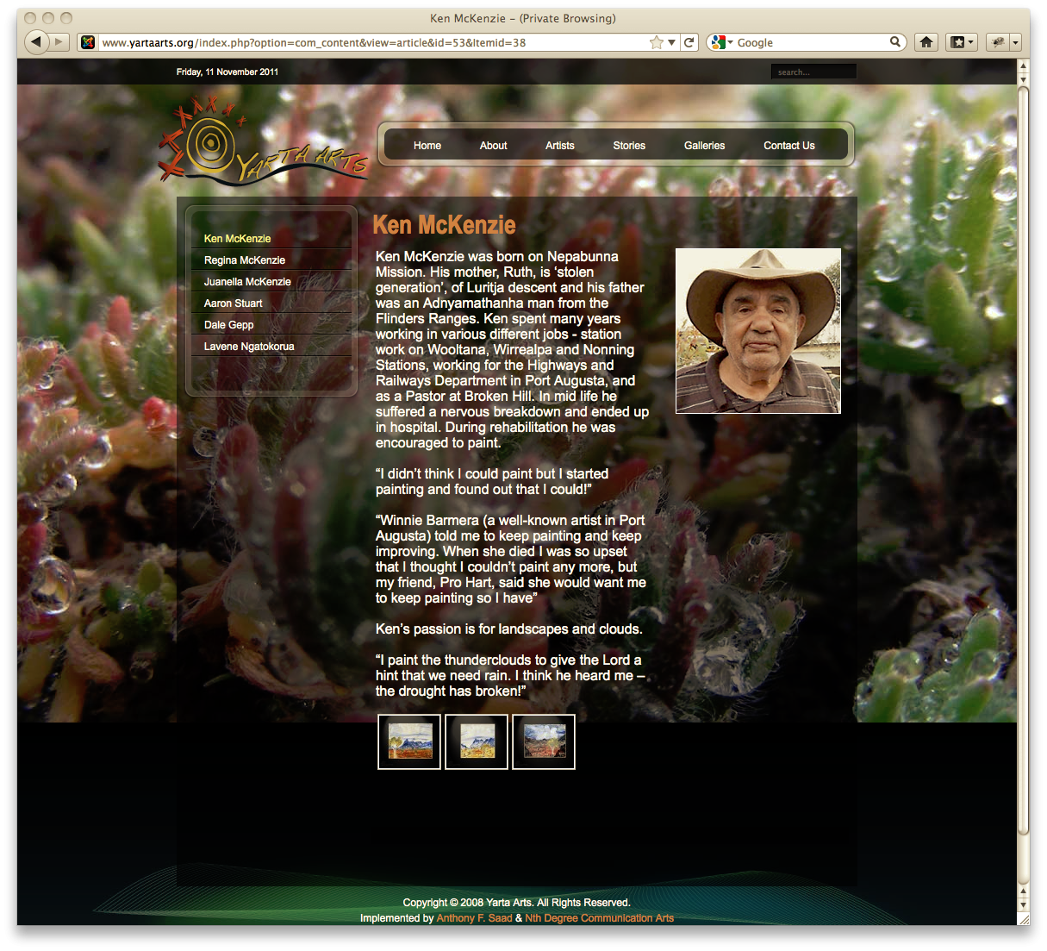This screenshot has width=1047, height=951.
Task: Open the About menu item
Action: [493, 146]
